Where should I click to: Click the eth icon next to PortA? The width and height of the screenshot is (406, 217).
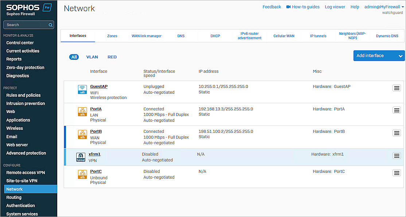[82, 112]
